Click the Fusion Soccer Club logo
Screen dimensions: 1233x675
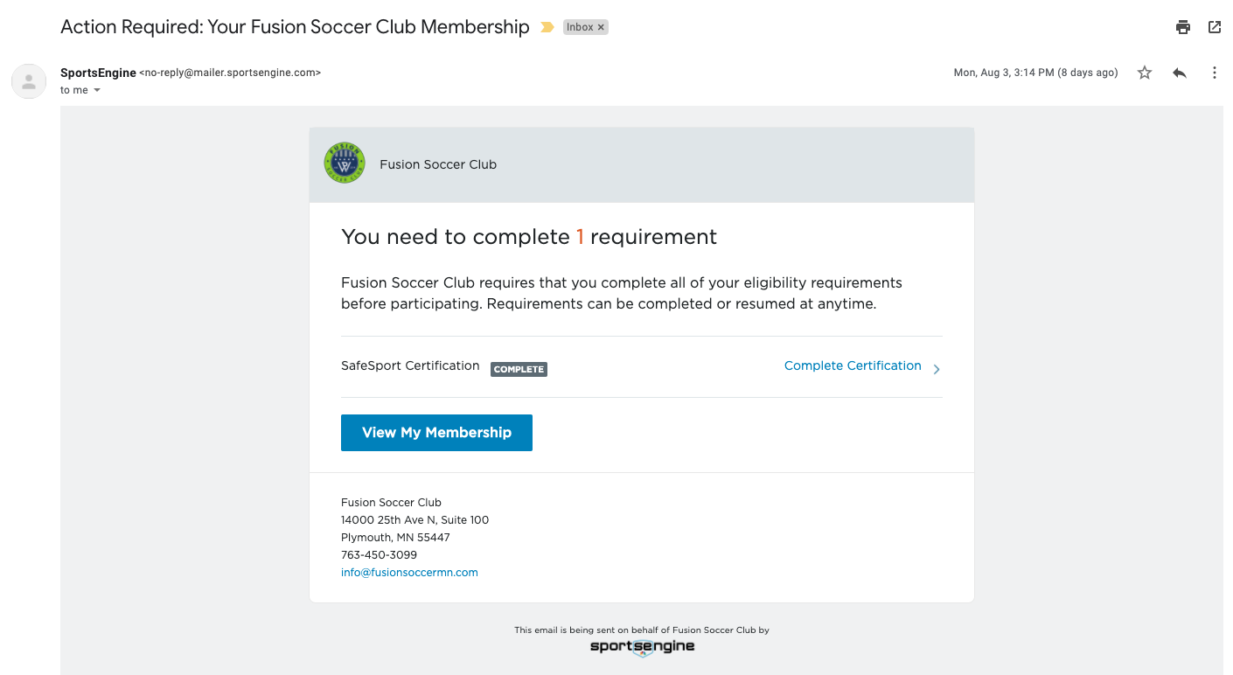[345, 164]
